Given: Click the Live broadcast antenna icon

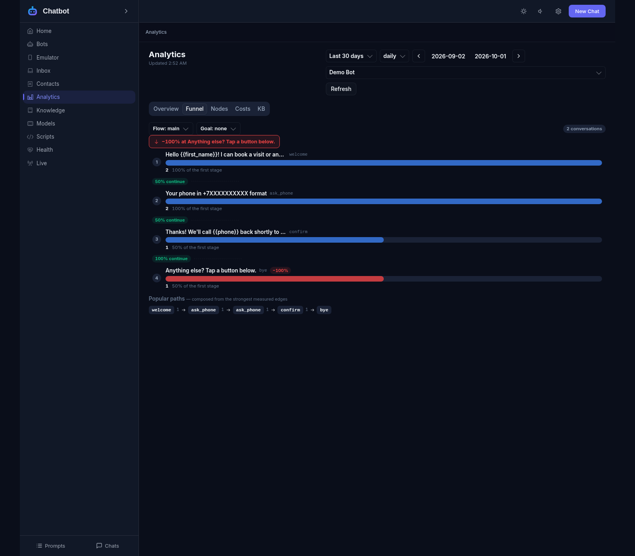Looking at the screenshot, I should click(30, 163).
